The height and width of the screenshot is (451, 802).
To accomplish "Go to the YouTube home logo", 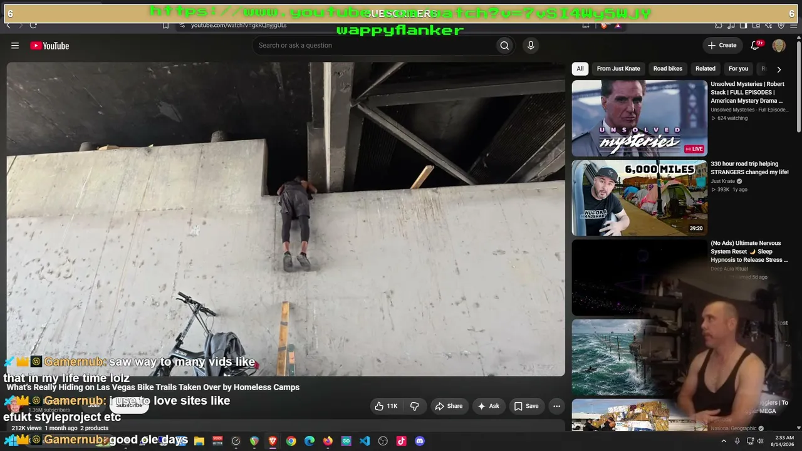I will tap(49, 46).
